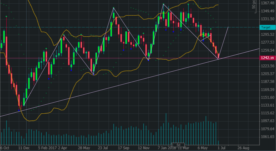The height and width of the screenshot is (151, 276).
Task: Click the tallest volume bar near Jan 2018
Action: [166, 129]
